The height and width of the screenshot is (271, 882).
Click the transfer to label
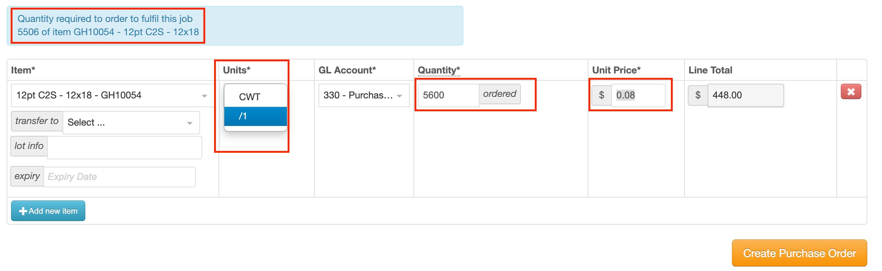pos(37,121)
